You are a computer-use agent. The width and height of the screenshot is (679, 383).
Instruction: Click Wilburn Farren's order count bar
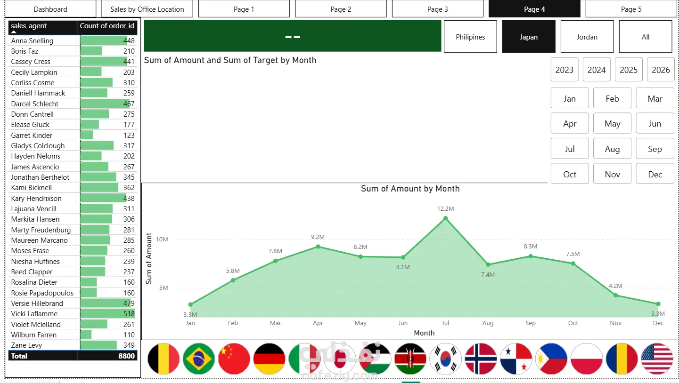click(86, 335)
